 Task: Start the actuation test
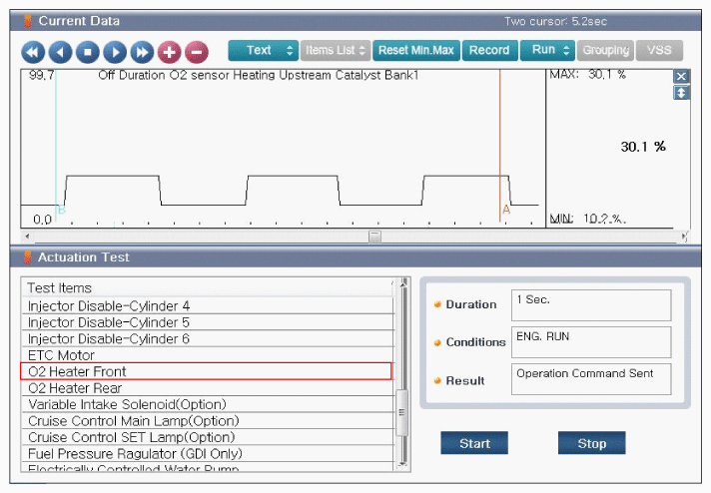click(474, 443)
